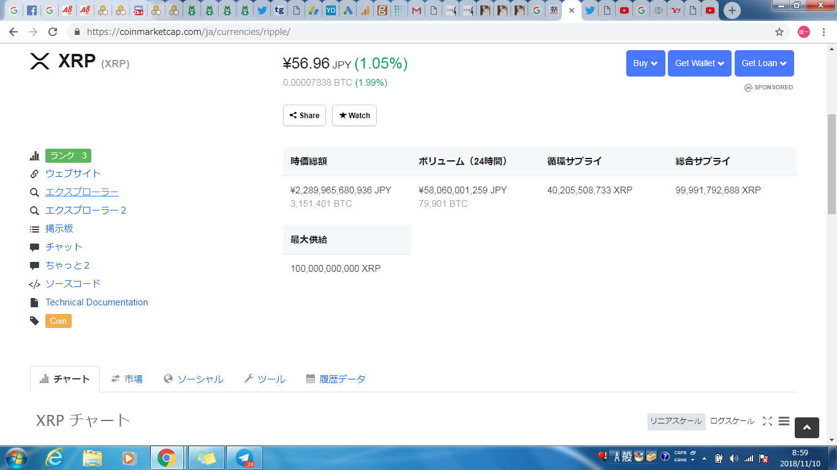
Task: Click the fullscreen chart icon
Action: click(767, 421)
